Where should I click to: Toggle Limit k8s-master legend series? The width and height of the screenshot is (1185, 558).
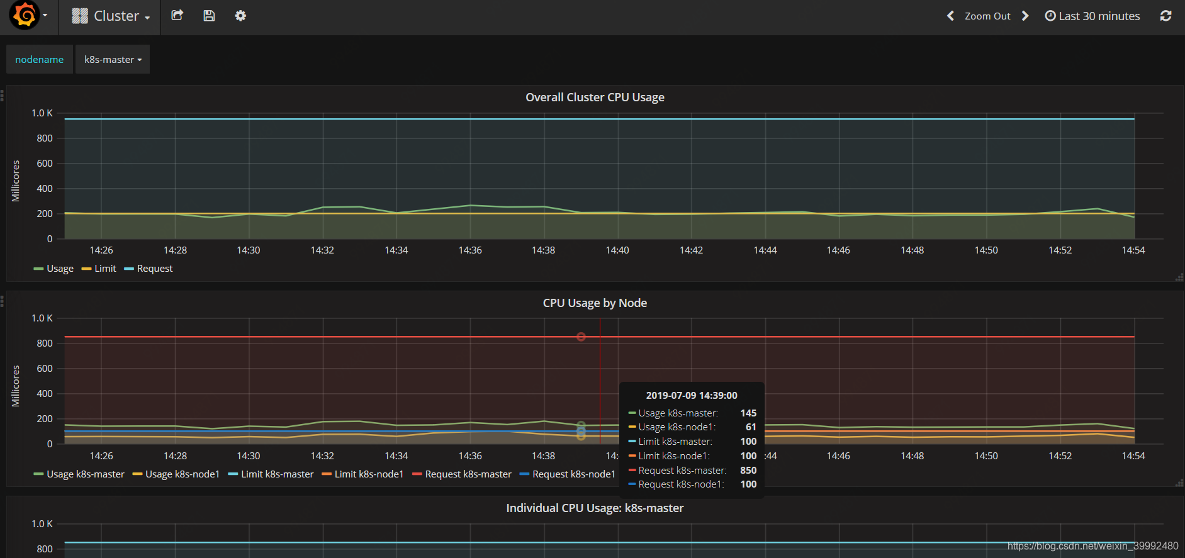(x=278, y=474)
